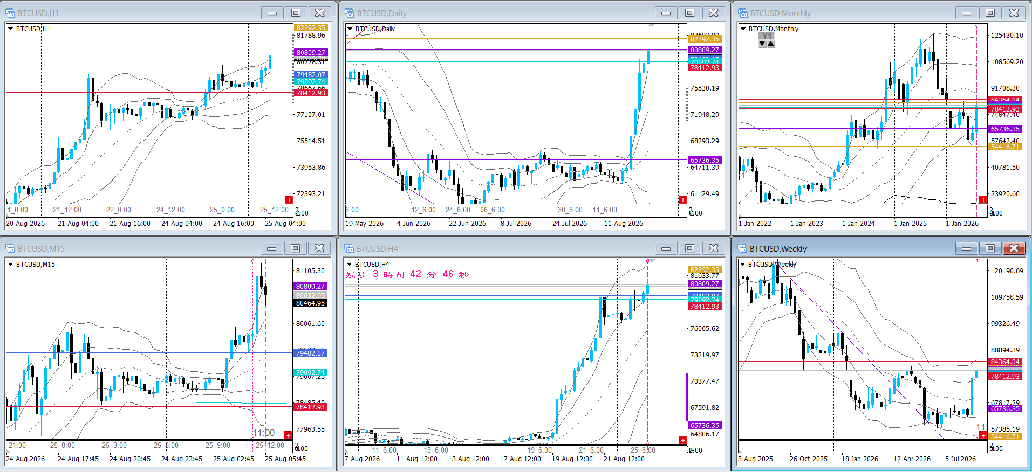Click the orange 82292.35 price label in H4 chart
This screenshot has width=1032, height=472.
[x=705, y=270]
